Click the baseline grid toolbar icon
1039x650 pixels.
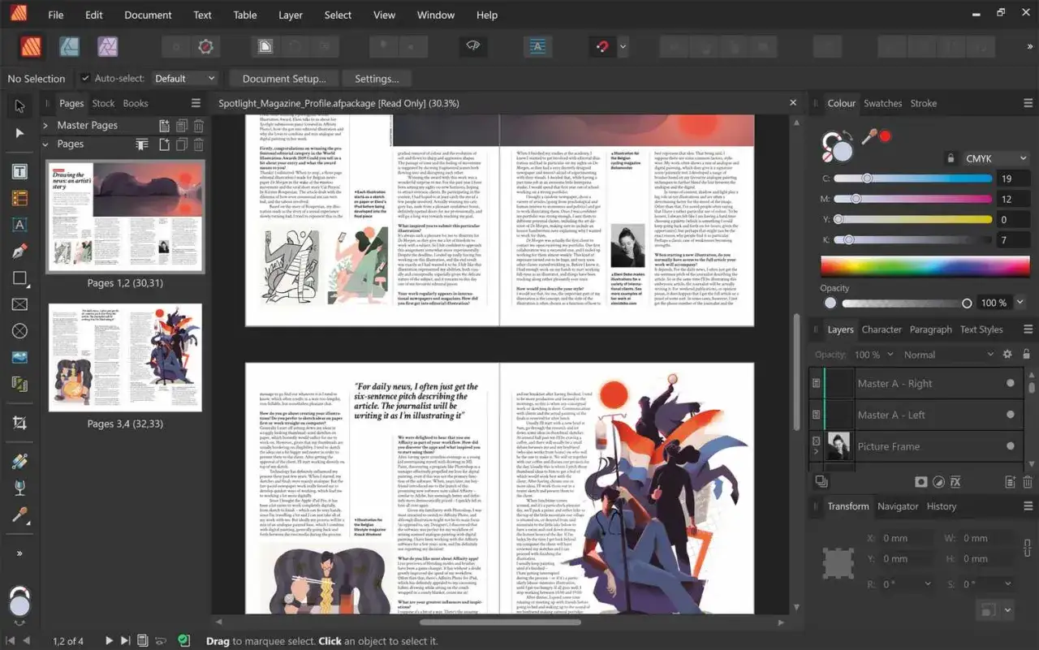(x=537, y=46)
